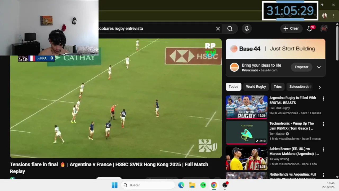
Task: Open OBS Studio from the taskbar
Action: pos(225,185)
